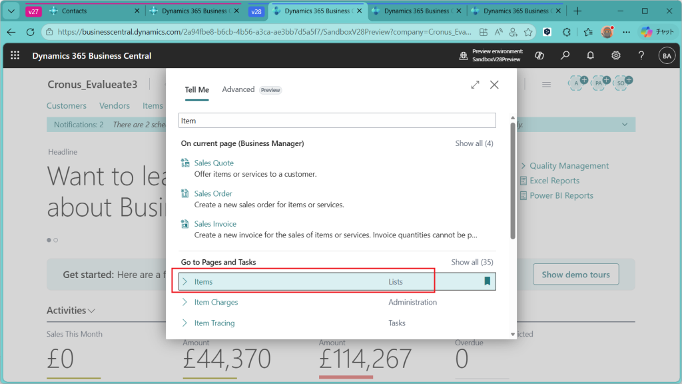Viewport: 682px width, 384px height.
Task: Close the Tell Me dialog
Action: (494, 85)
